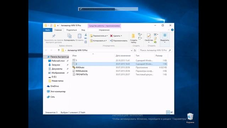Screen dimensions: 227x128
Task: Sort by Дата изменения column header
Action: pos(123,56)
